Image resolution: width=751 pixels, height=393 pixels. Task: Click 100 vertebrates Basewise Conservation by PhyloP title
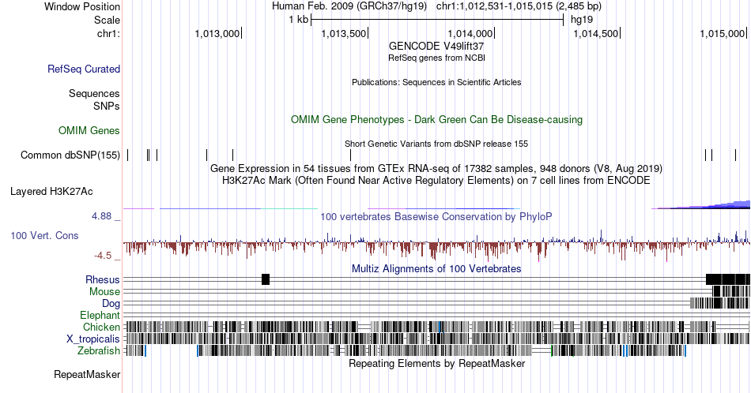[x=436, y=216]
